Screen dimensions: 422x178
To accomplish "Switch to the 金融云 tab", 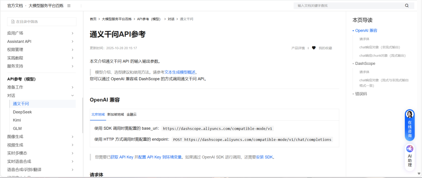I will [132, 114].
